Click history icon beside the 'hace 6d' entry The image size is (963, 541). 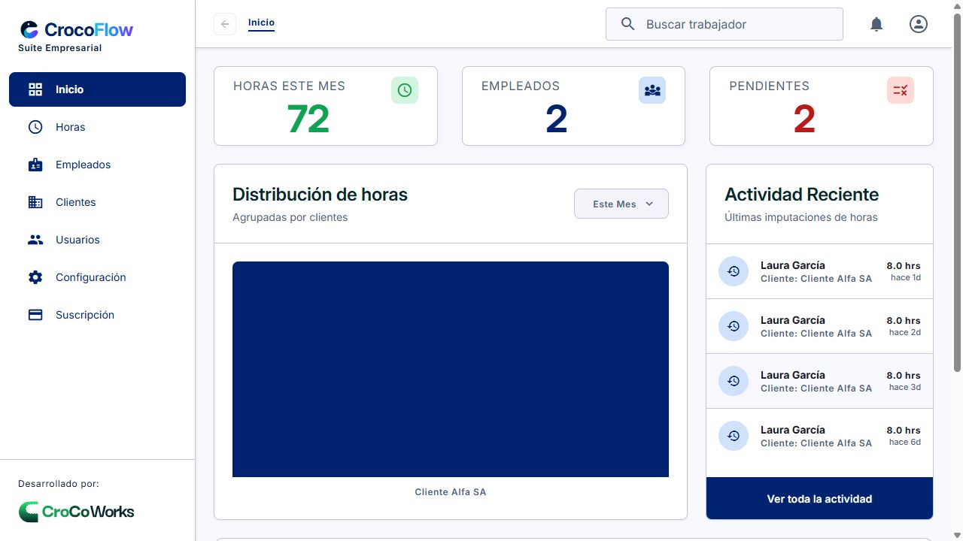734,436
